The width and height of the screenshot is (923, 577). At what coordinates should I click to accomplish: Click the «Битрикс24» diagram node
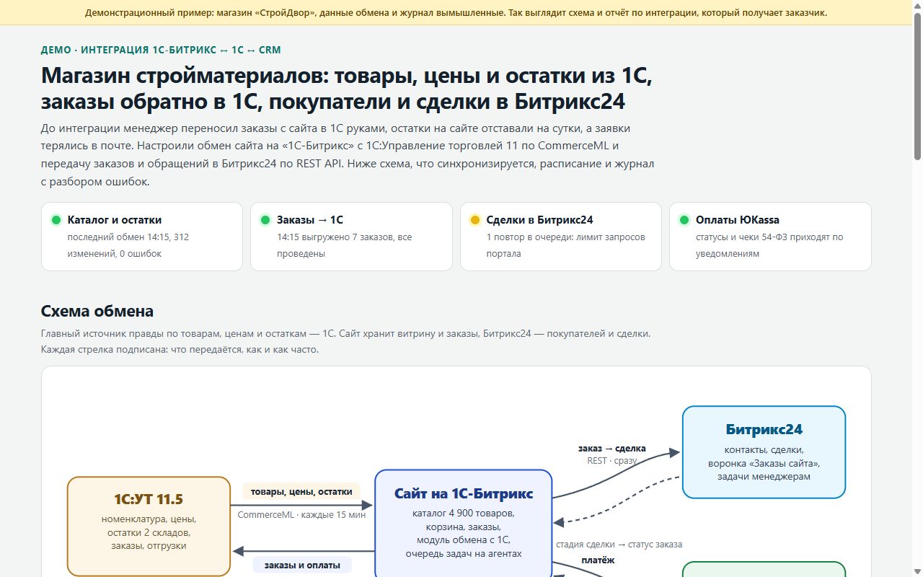tap(764, 452)
